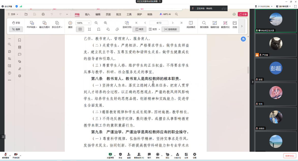Click the attachment paperclip icon in the sidebar
The width and height of the screenshot is (298, 161).
[x=20, y=61]
